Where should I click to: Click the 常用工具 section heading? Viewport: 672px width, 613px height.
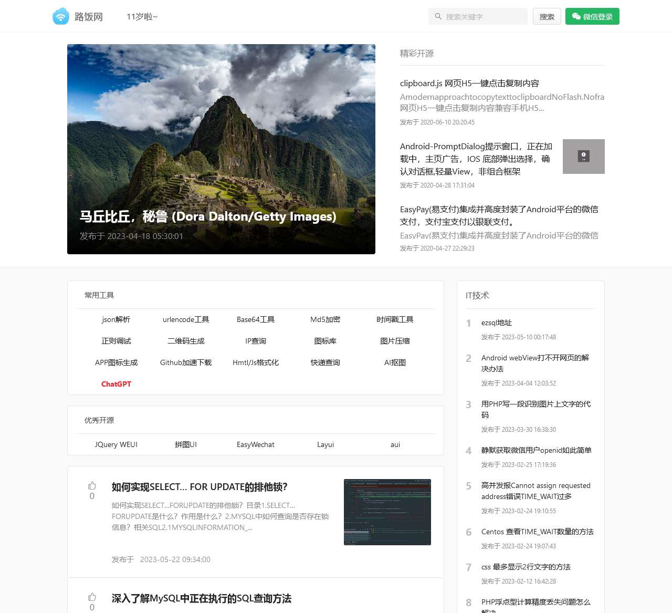tap(99, 295)
